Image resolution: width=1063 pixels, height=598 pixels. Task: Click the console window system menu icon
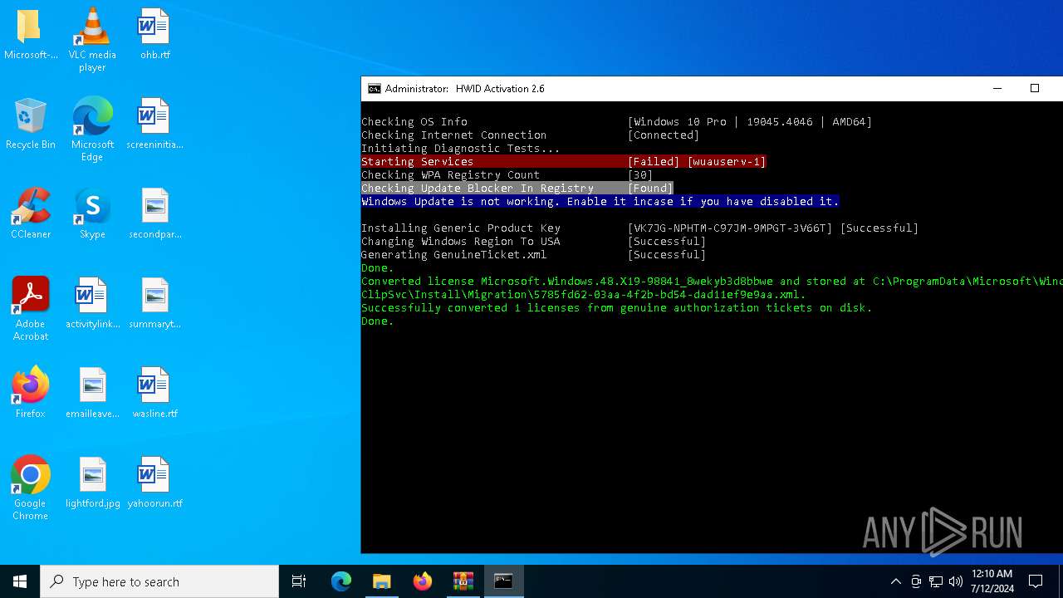tap(375, 89)
